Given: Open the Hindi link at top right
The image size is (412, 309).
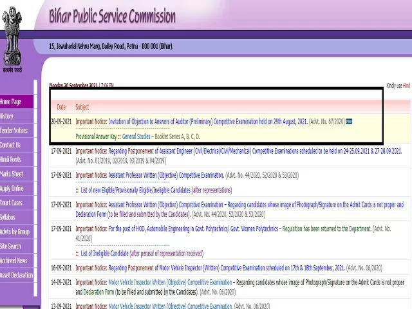Looking at the screenshot, I should click(x=406, y=86).
